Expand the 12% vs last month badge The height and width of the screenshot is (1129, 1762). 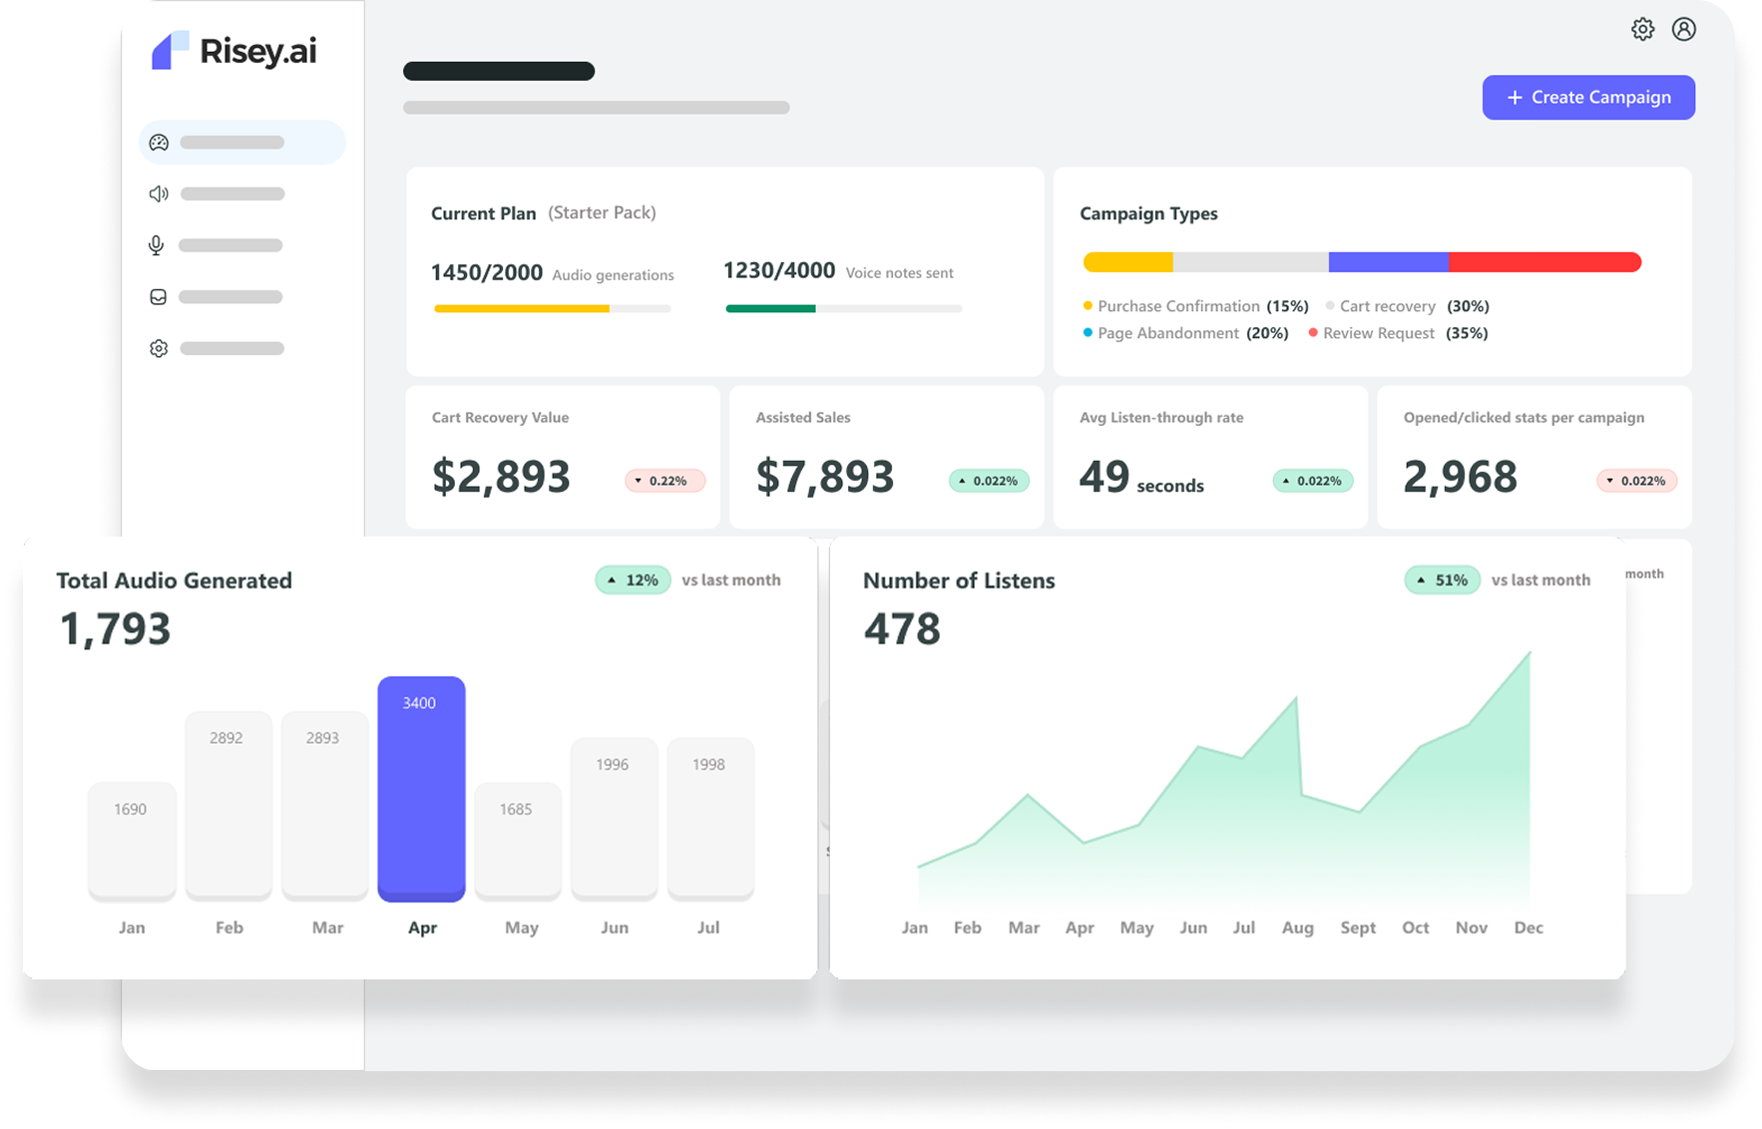pos(632,579)
